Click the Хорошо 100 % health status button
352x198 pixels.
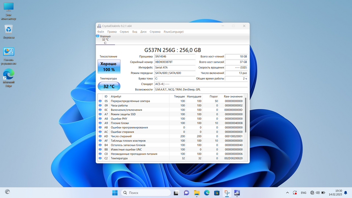pos(109,67)
